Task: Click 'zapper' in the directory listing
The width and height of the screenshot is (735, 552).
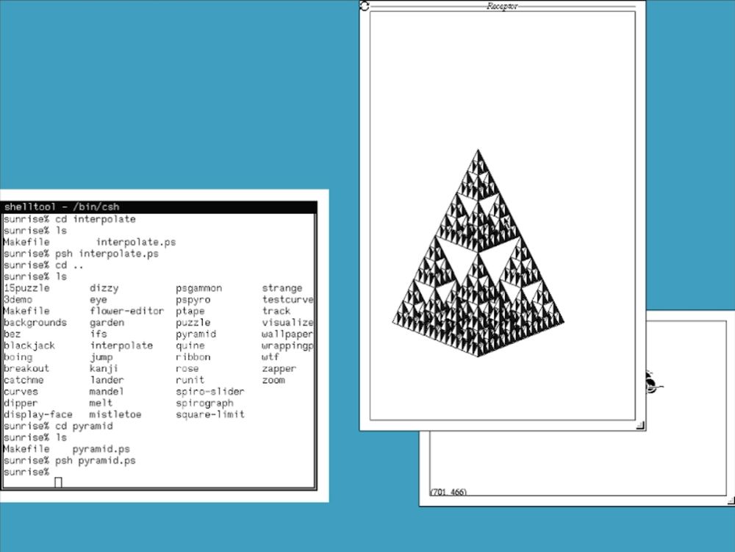Action: pos(279,368)
